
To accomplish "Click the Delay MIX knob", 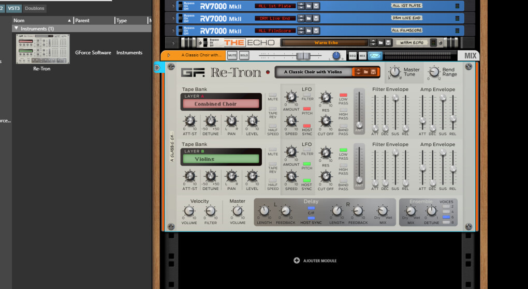I will click(x=383, y=211).
